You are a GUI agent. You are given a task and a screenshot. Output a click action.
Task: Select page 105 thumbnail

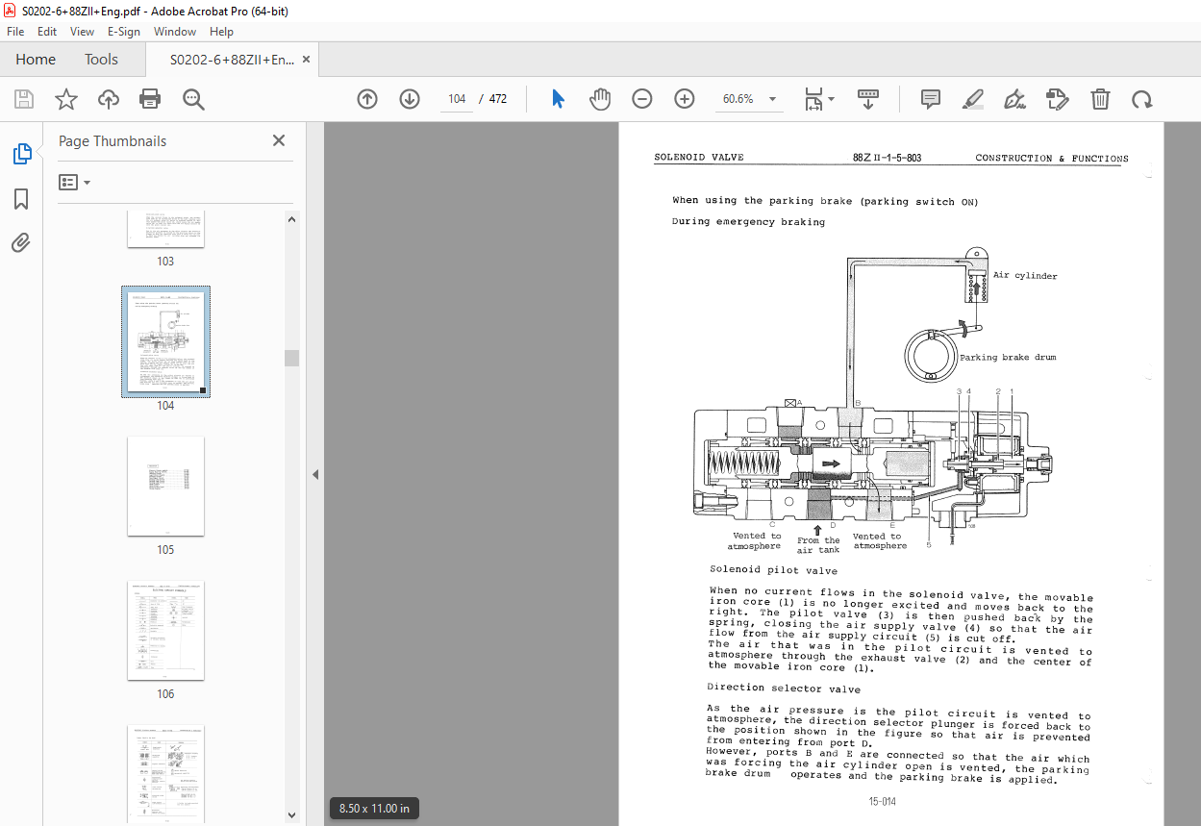click(x=165, y=486)
